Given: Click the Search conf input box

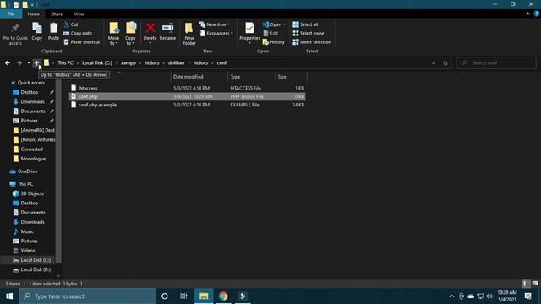Looking at the screenshot, I should 496,63.
